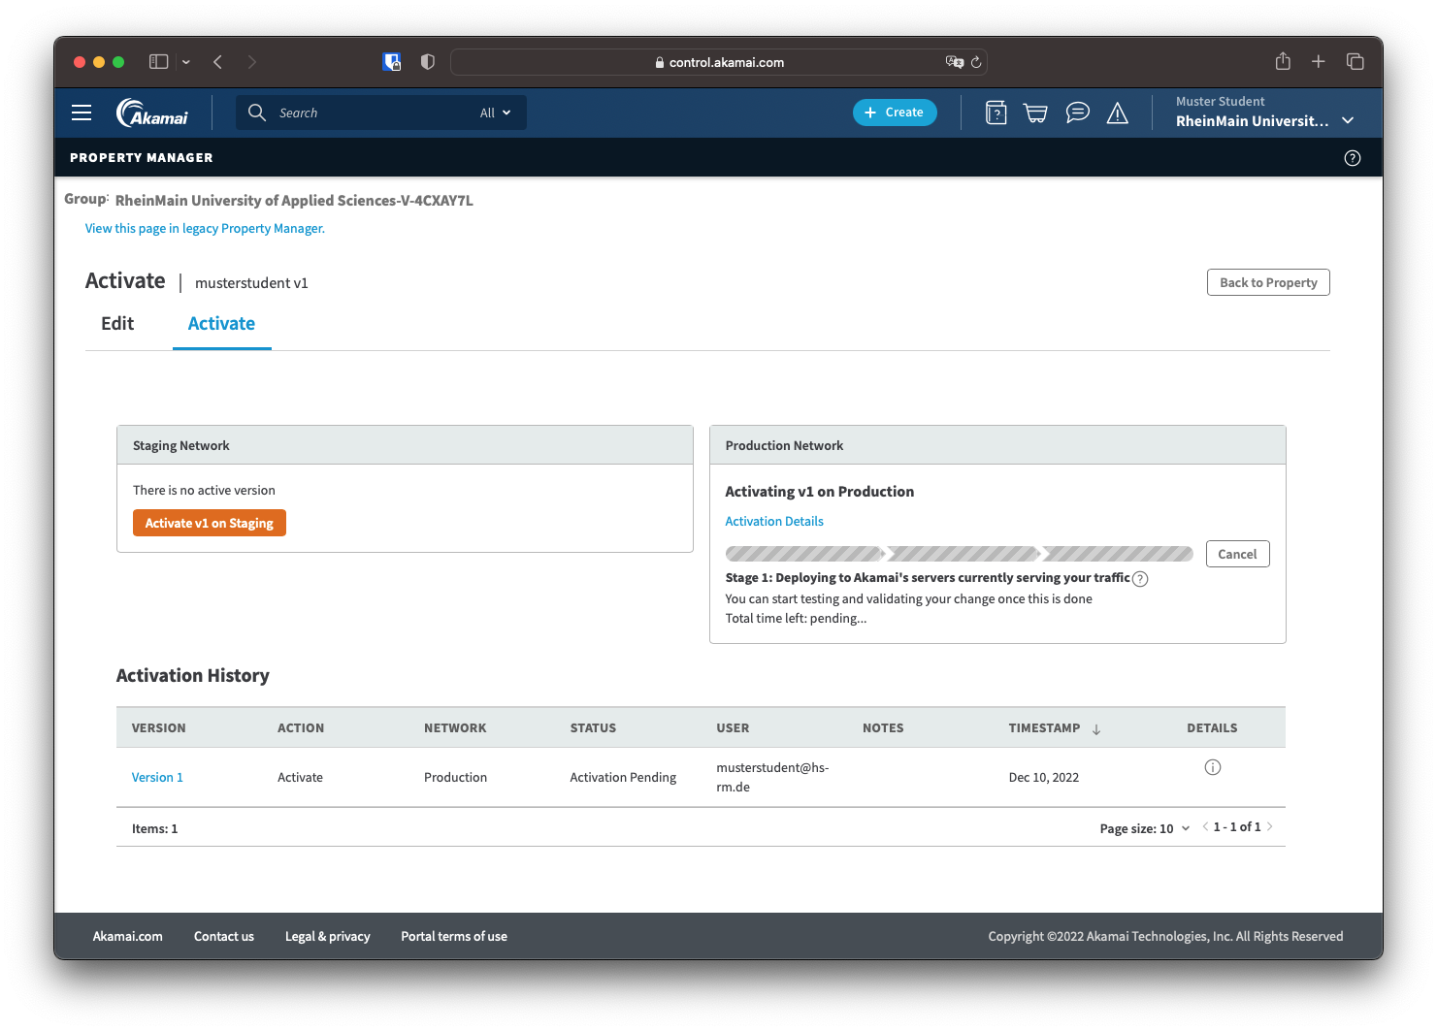Open the chat support bubble icon
This screenshot has height=1031, width=1437.
1077,113
